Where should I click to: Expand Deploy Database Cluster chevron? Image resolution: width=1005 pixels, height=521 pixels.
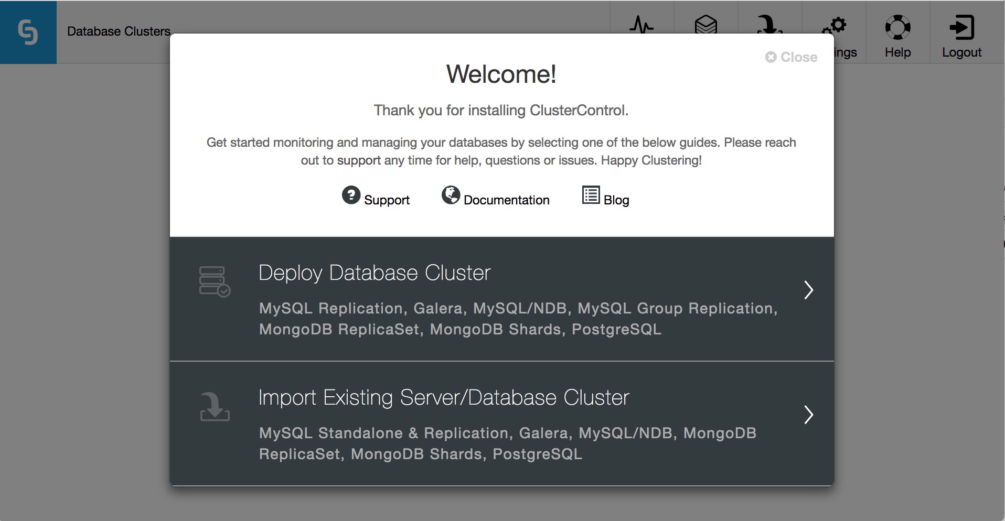(808, 290)
